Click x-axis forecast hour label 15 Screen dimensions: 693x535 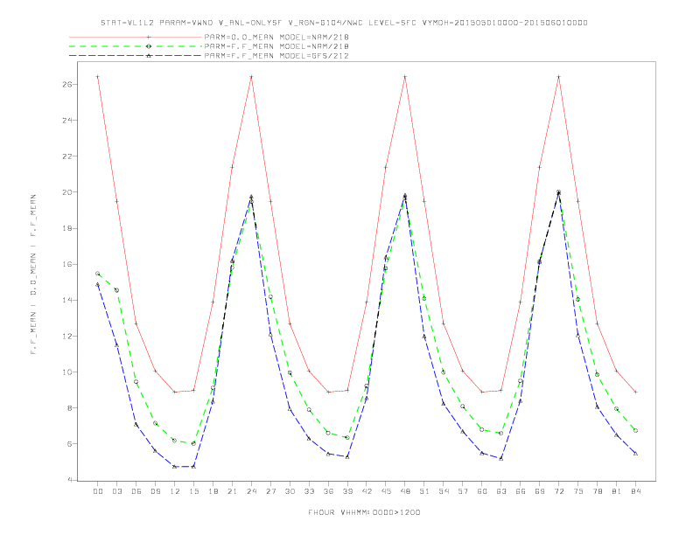coord(193,491)
